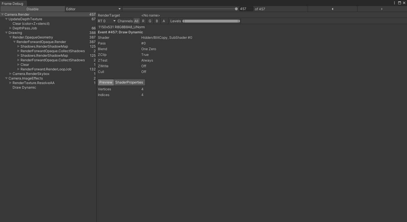This screenshot has width=407, height=222.
Task: Click the Cull Off value
Action: click(144, 72)
